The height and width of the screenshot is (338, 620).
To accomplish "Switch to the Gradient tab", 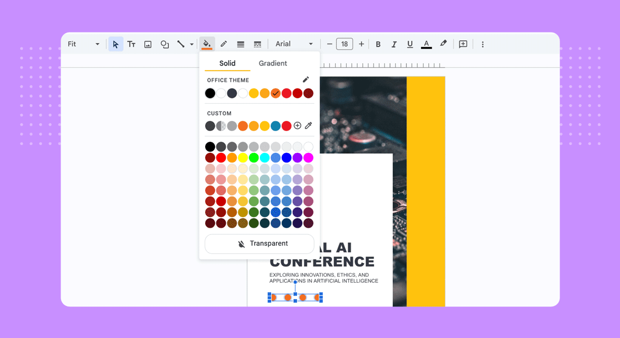I will click(x=273, y=63).
